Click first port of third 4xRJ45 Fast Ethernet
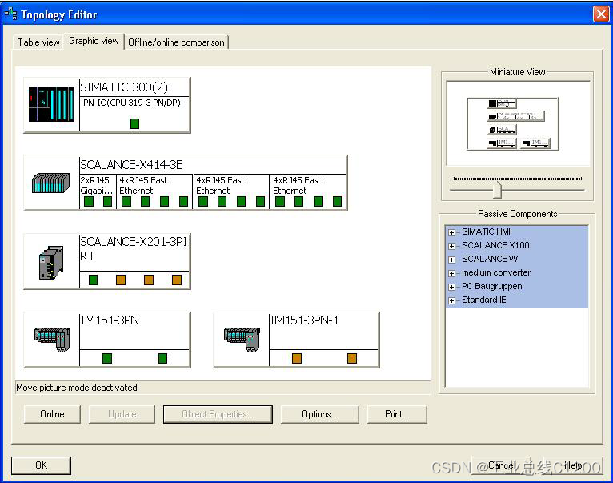Image resolution: width=613 pixels, height=483 pixels. tap(280, 202)
